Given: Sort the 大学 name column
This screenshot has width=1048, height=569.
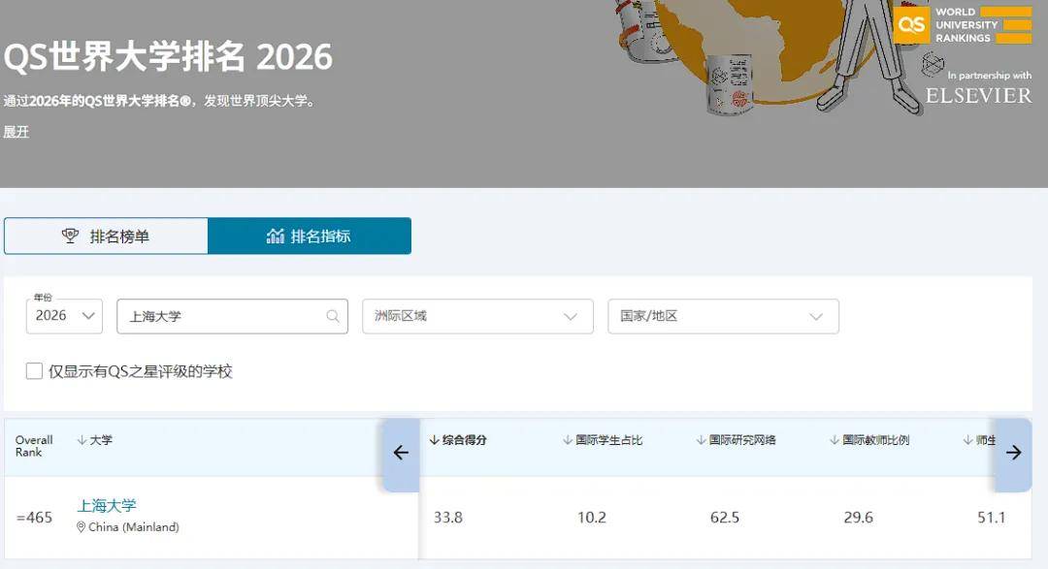Looking at the screenshot, I should click(x=95, y=440).
